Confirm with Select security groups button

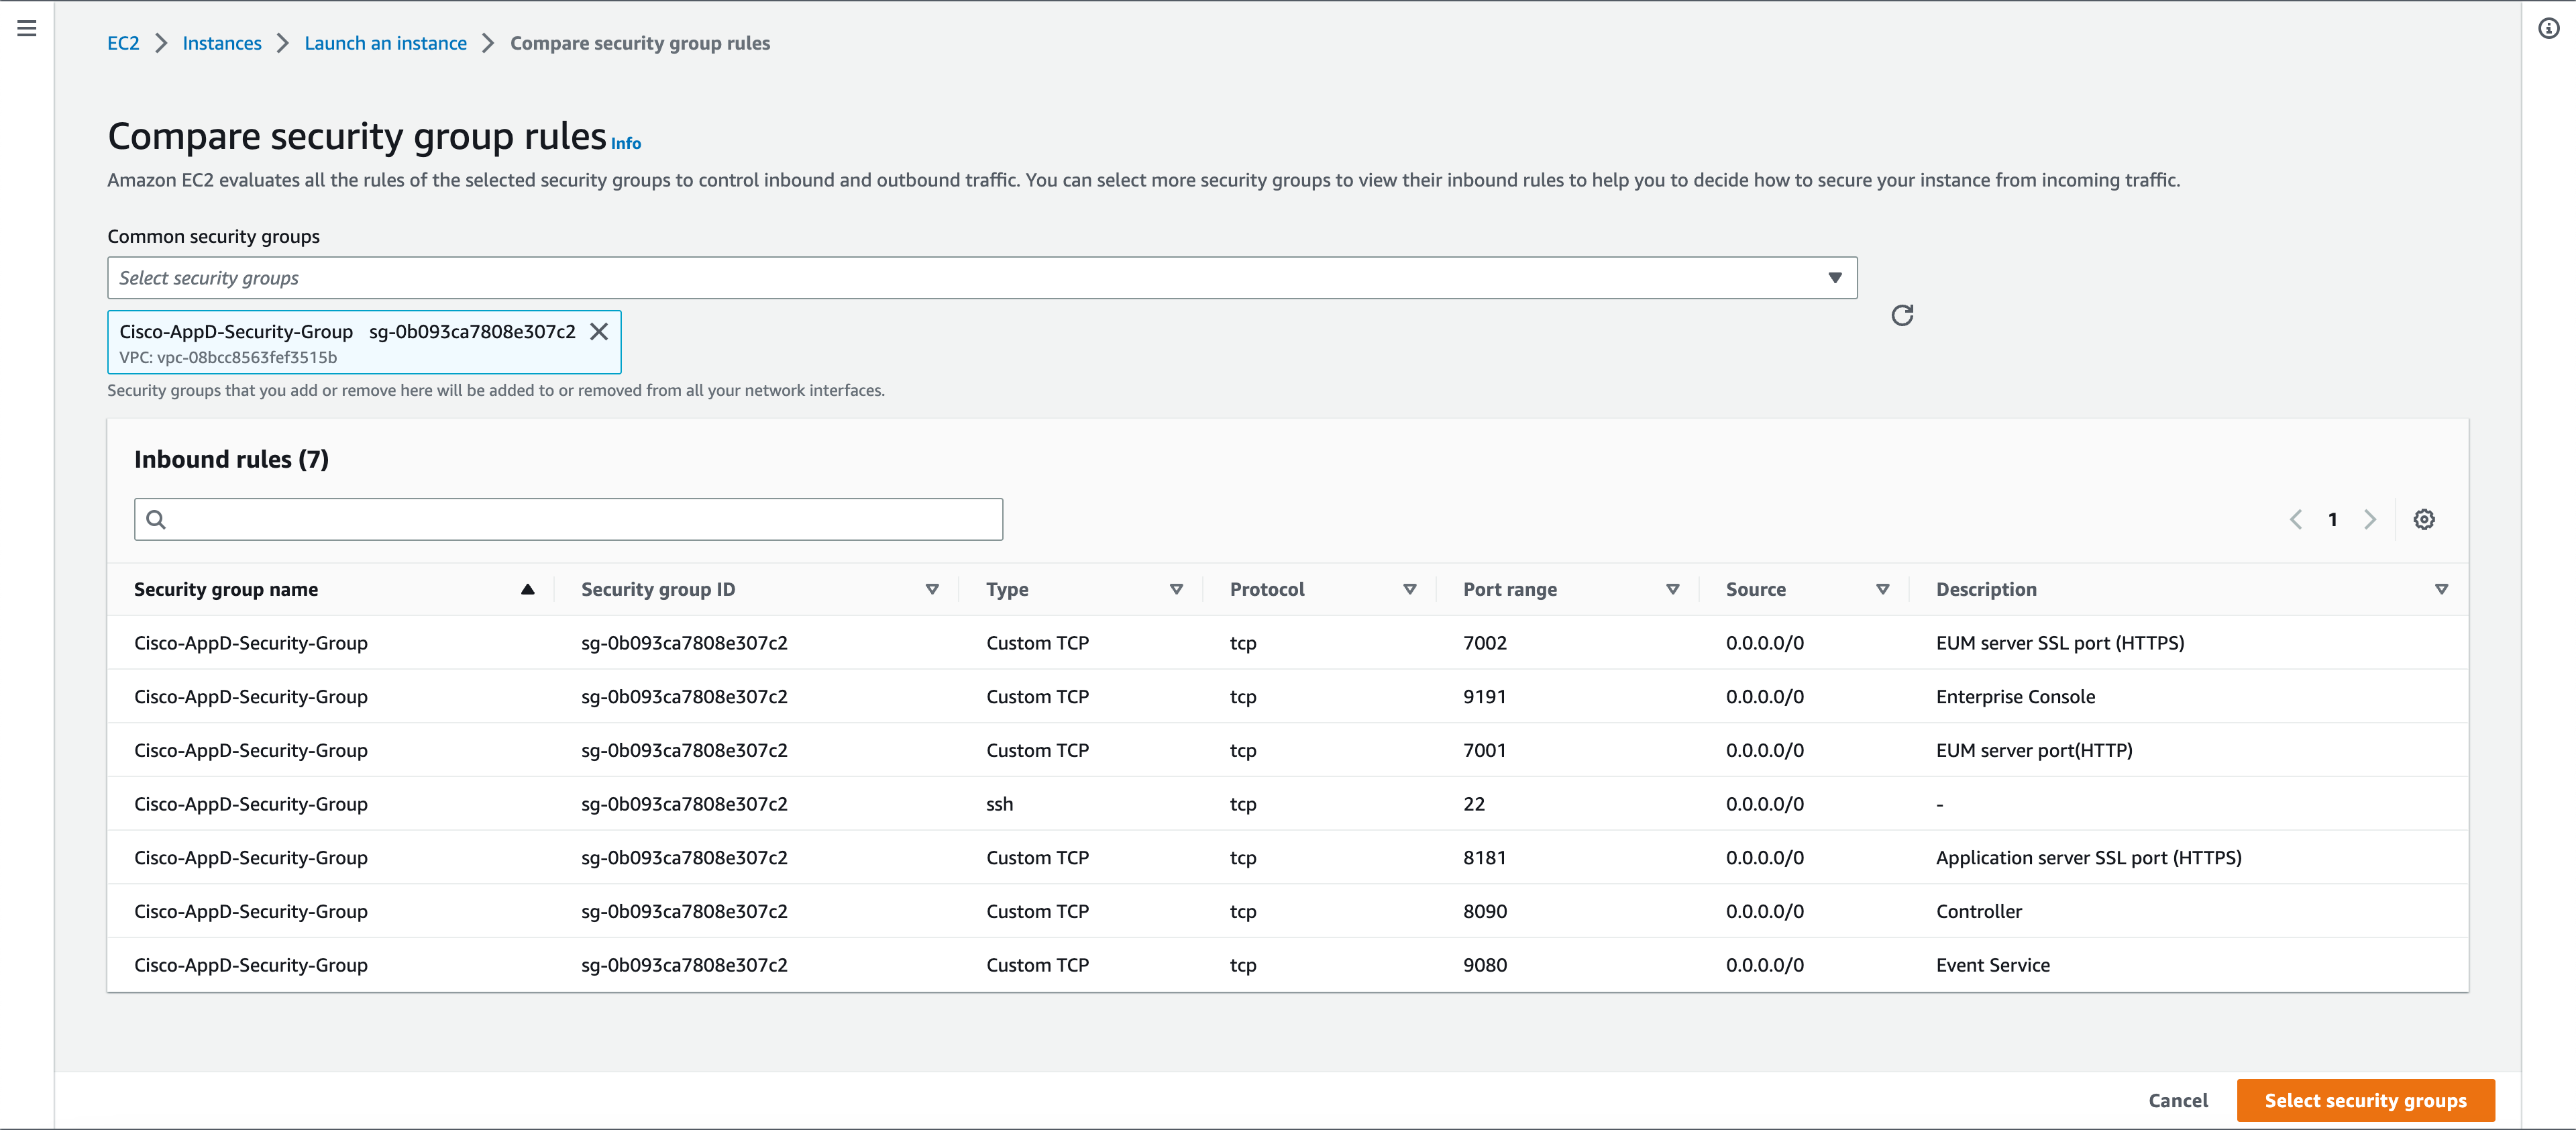(2365, 1100)
